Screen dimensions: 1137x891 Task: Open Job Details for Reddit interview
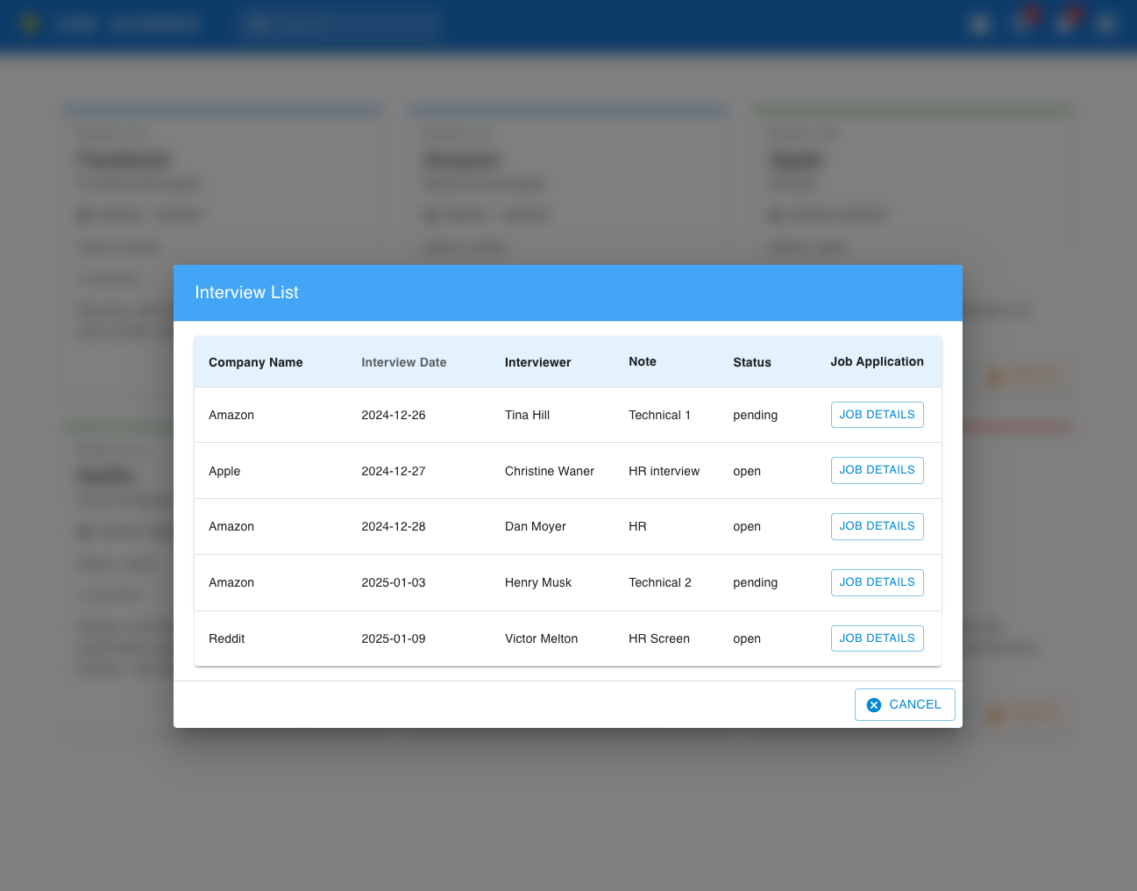click(877, 638)
